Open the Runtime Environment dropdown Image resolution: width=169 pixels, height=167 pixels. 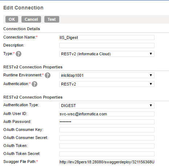[107, 75]
